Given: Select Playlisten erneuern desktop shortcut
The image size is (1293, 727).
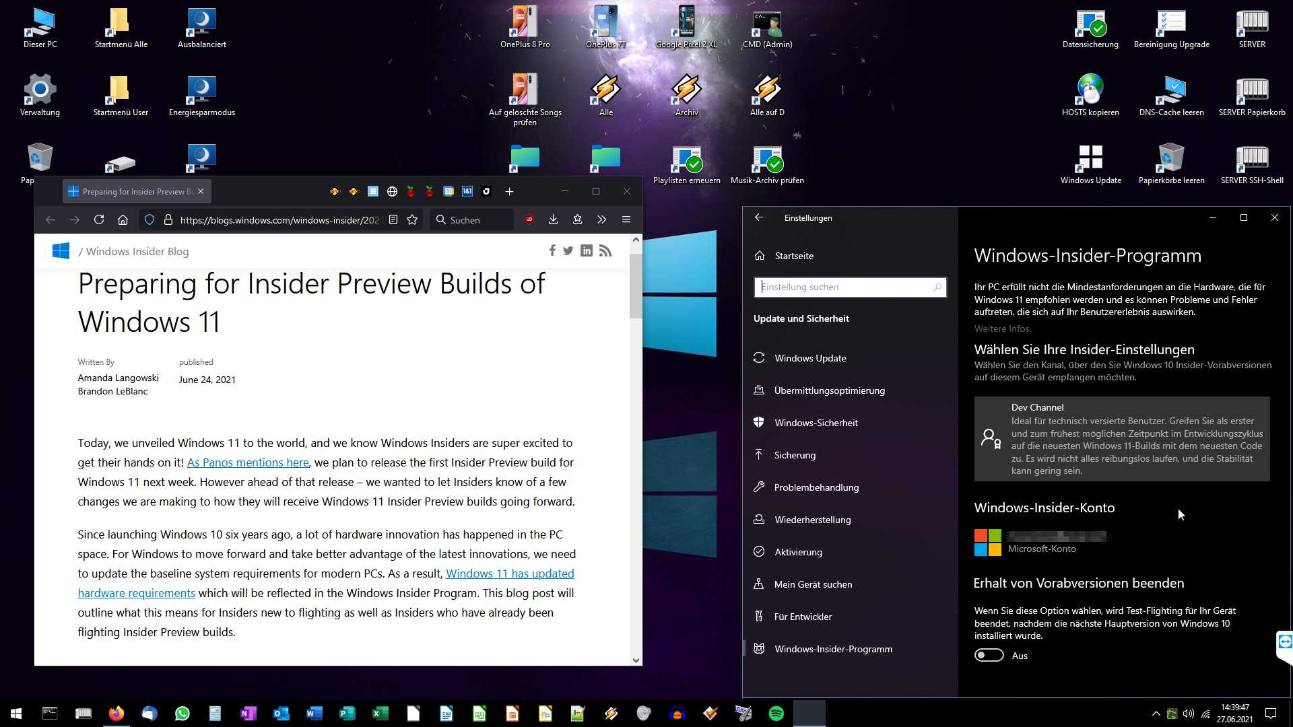Looking at the screenshot, I should click(x=686, y=164).
